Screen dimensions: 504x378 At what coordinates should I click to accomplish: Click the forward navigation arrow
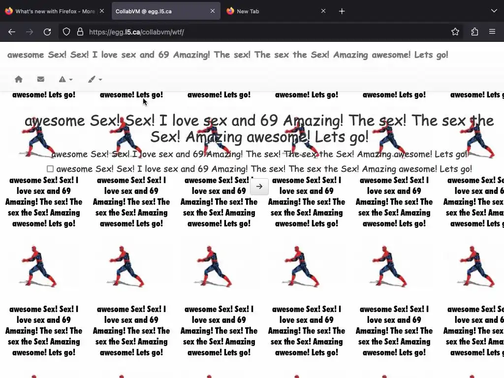(30, 32)
